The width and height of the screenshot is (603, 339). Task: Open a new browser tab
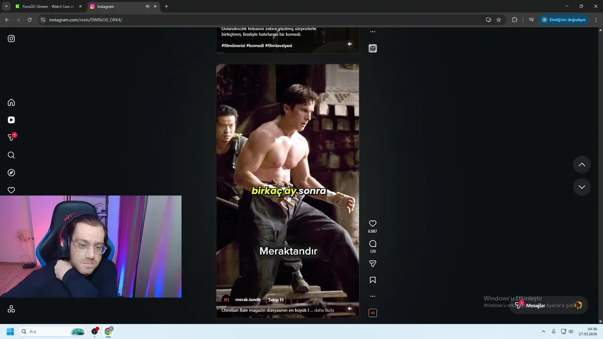(166, 7)
